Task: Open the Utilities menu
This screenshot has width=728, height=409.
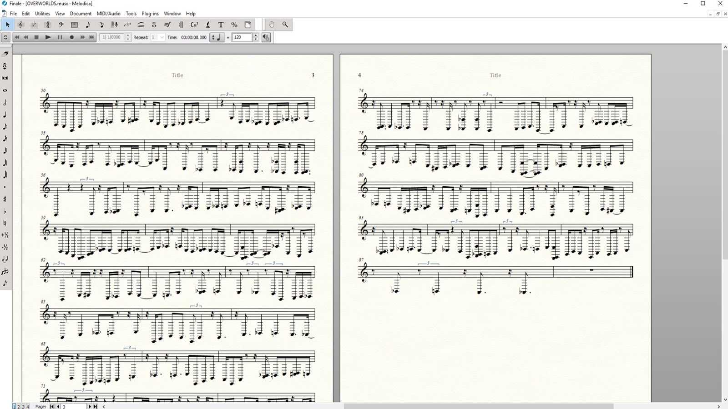Action: 43,14
